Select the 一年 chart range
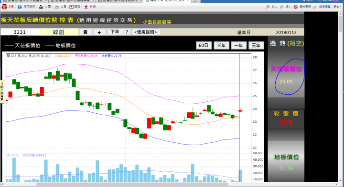 pyautogui.click(x=239, y=45)
